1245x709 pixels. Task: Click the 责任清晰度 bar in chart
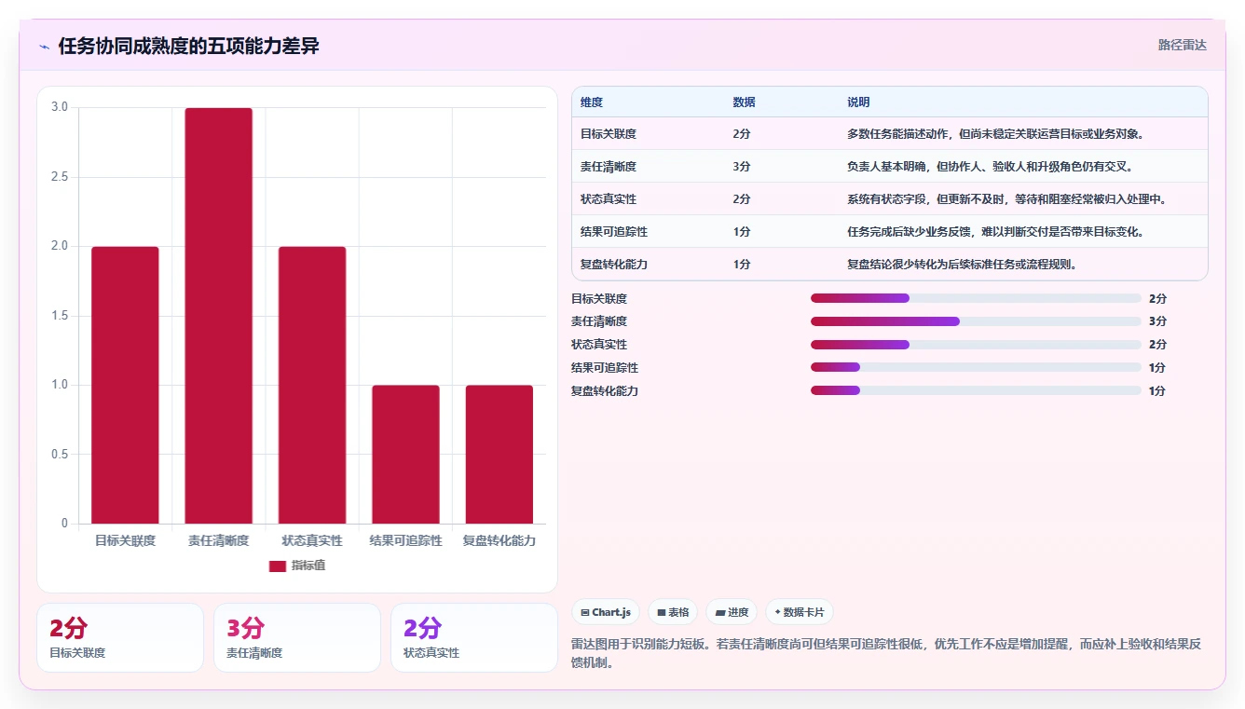click(x=219, y=316)
